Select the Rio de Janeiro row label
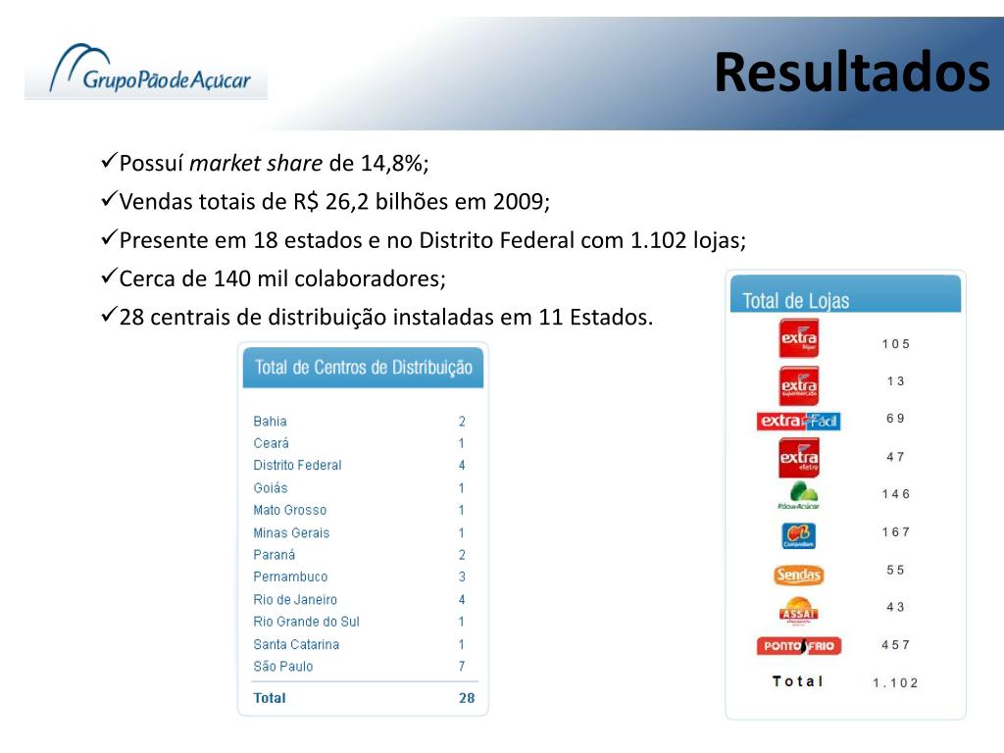 tap(295, 599)
